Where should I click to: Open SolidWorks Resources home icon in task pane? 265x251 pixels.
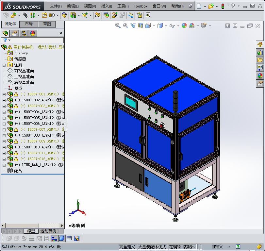point(260,45)
